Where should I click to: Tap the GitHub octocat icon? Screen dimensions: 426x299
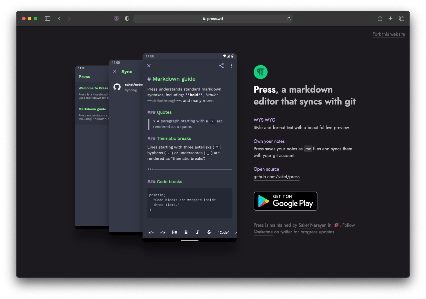pyautogui.click(x=117, y=87)
